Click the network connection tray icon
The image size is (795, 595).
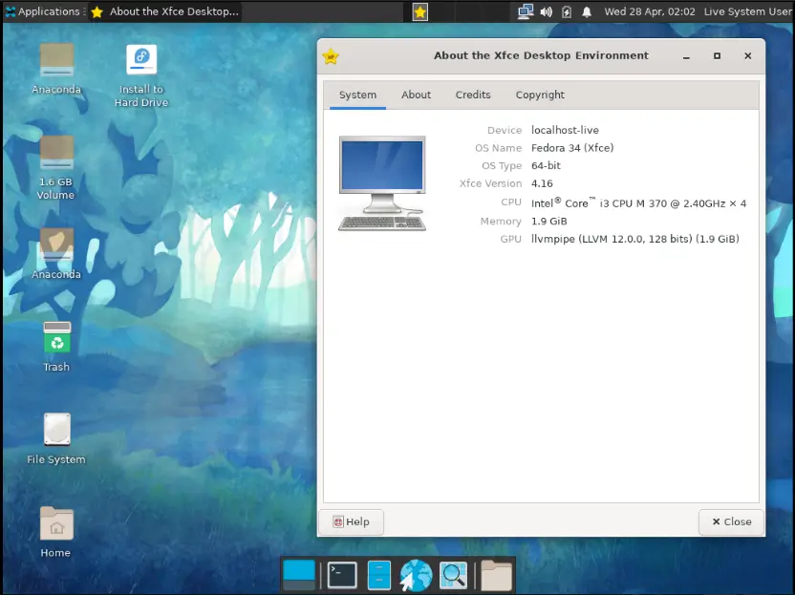point(526,11)
